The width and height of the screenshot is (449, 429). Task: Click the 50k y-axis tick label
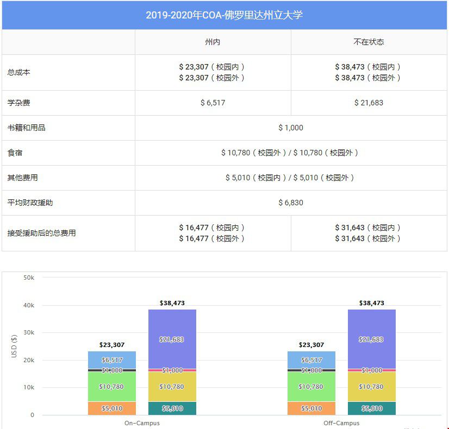29,277
